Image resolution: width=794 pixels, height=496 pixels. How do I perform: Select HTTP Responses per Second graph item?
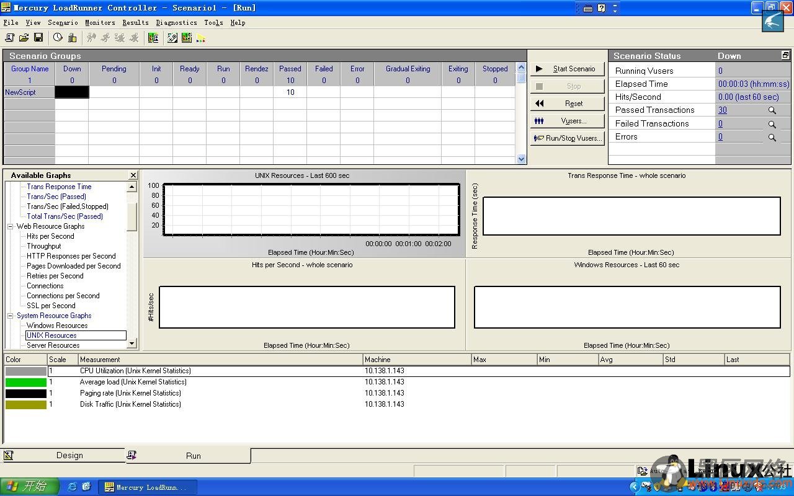(x=71, y=256)
